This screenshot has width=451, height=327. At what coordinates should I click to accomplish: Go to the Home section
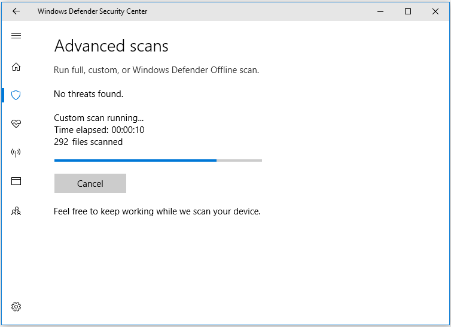pos(16,67)
